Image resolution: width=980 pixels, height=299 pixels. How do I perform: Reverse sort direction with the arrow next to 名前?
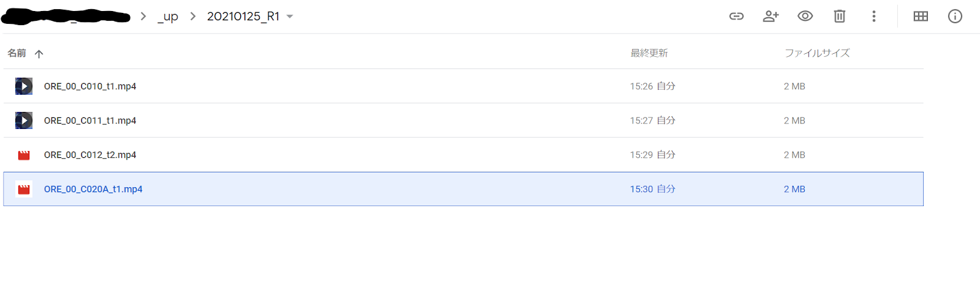click(39, 54)
